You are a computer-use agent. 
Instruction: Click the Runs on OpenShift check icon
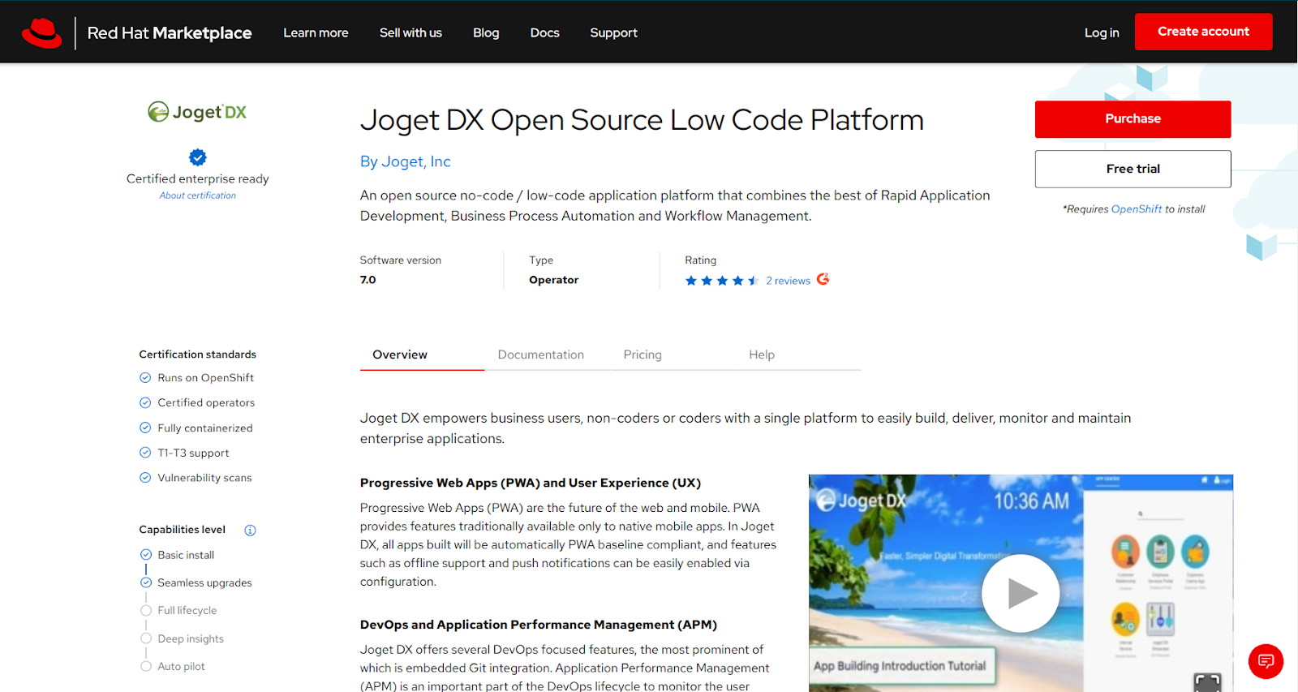(145, 378)
